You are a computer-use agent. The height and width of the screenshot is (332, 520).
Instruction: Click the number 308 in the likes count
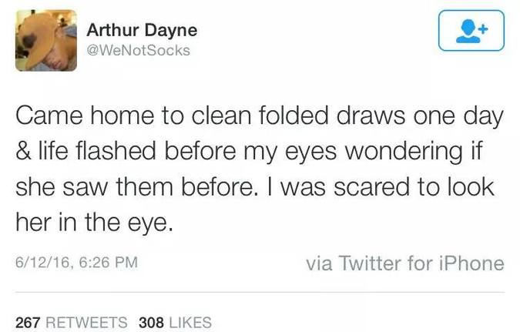(150, 323)
